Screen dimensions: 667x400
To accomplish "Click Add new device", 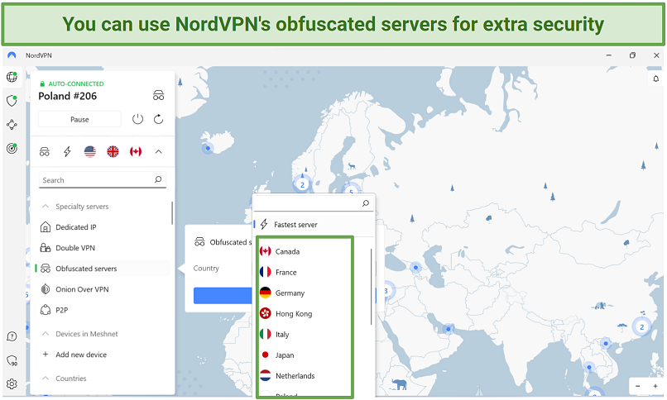I will coord(81,355).
